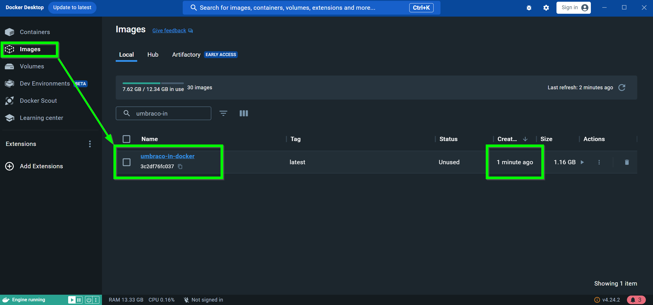Toggle the Created sort direction arrow
Viewport: 653px width, 305px height.
(x=525, y=139)
